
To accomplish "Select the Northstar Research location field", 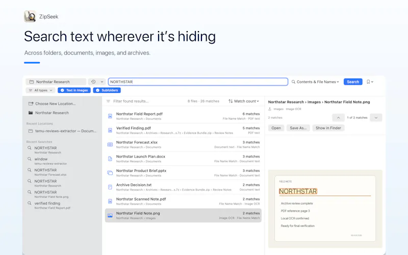I will click(56, 82).
